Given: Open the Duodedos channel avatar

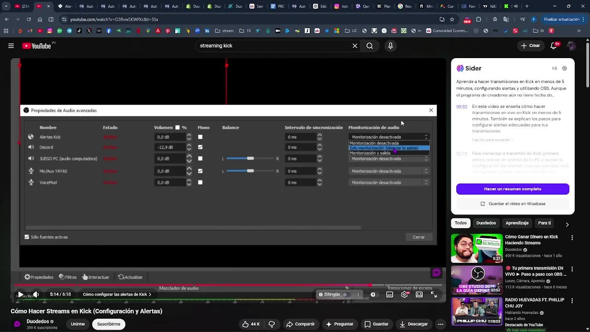Looking at the screenshot, I should click(x=17, y=324).
